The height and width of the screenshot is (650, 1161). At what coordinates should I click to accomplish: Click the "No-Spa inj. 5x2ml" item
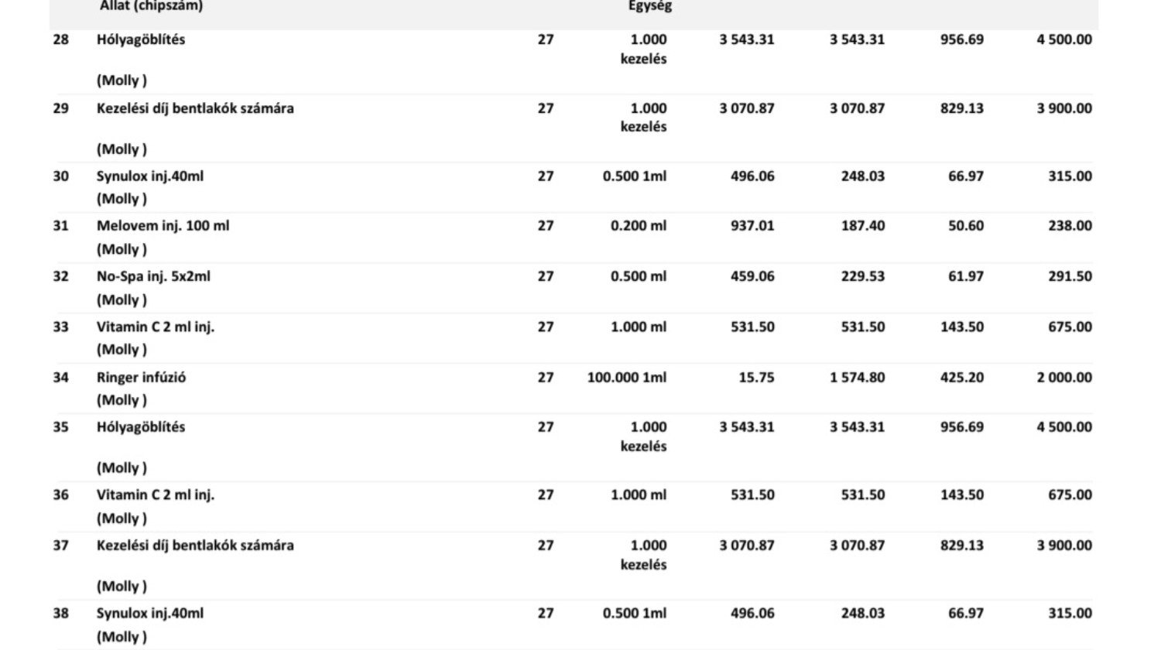click(x=153, y=276)
